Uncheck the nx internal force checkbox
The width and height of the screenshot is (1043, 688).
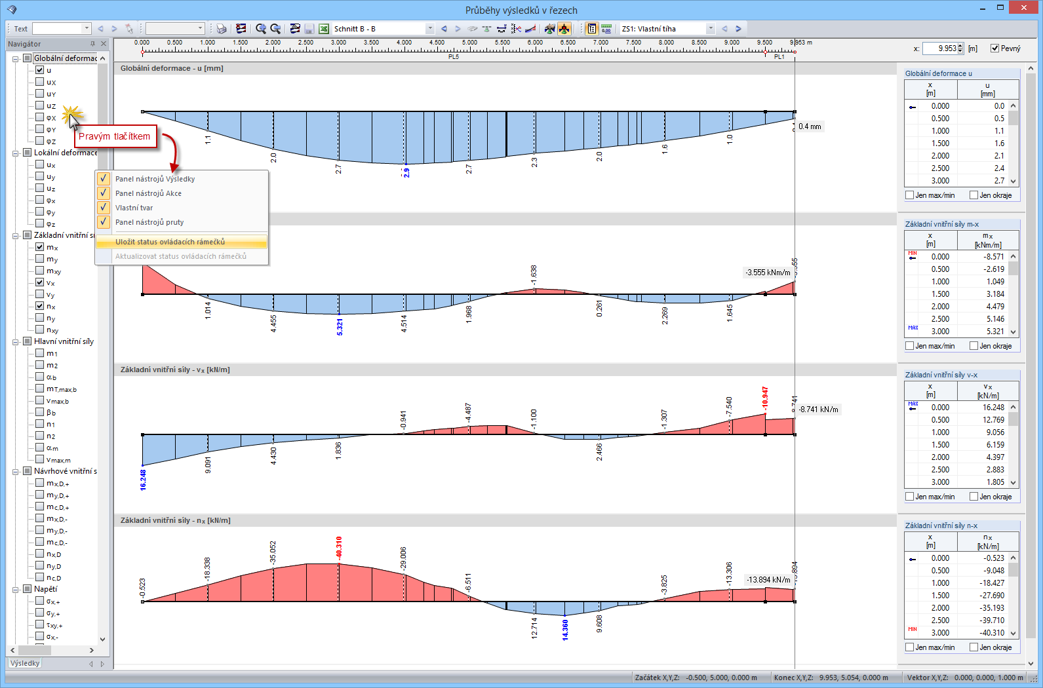tap(40, 306)
